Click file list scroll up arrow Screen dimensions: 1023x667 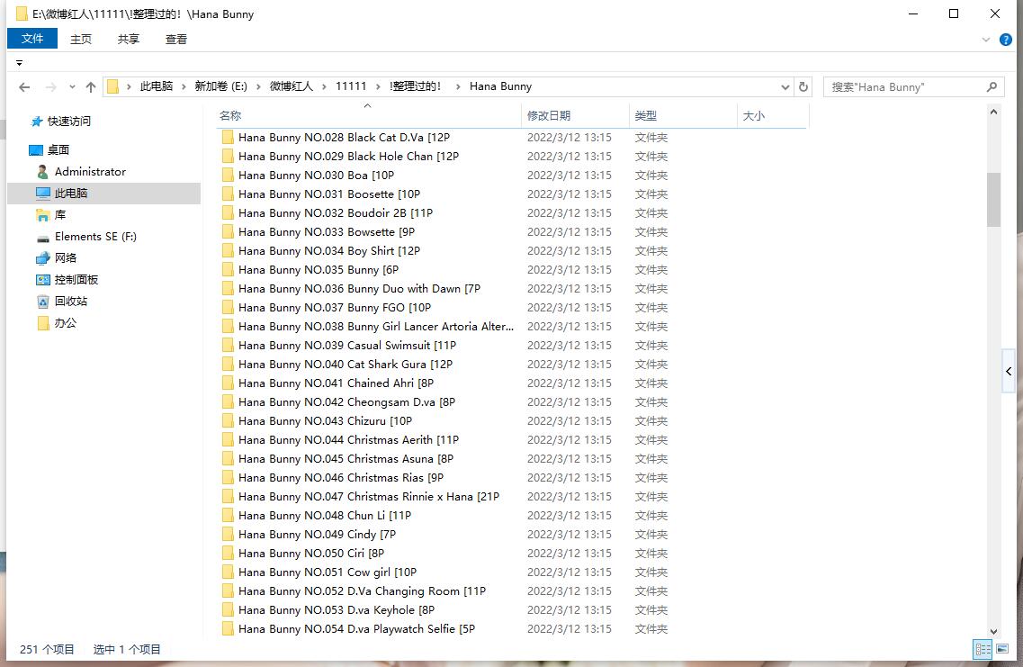[993, 112]
